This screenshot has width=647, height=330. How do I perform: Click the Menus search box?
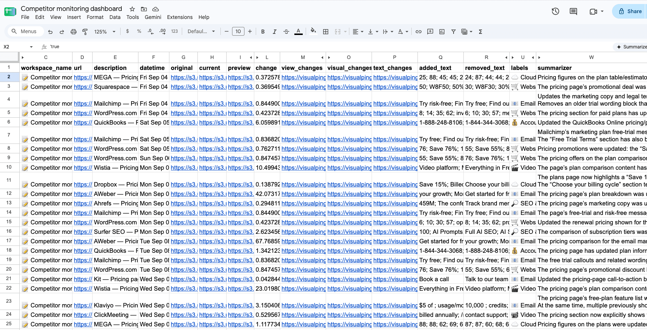(x=26, y=32)
